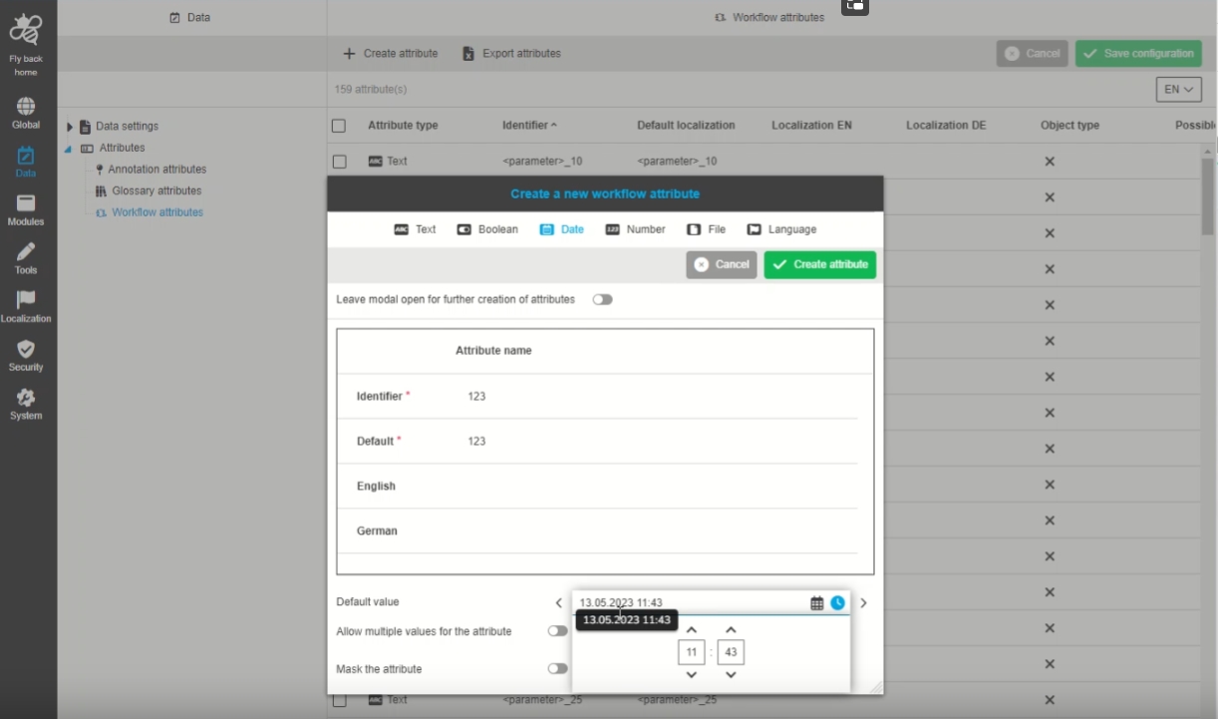Increase the hour with the up arrow
Screen dimensions: 1218x719
692,630
